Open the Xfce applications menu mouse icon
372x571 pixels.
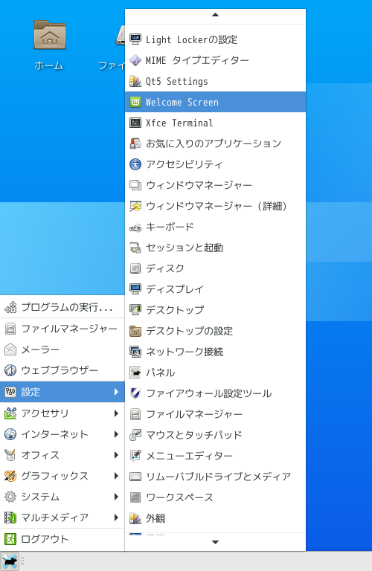(10, 561)
